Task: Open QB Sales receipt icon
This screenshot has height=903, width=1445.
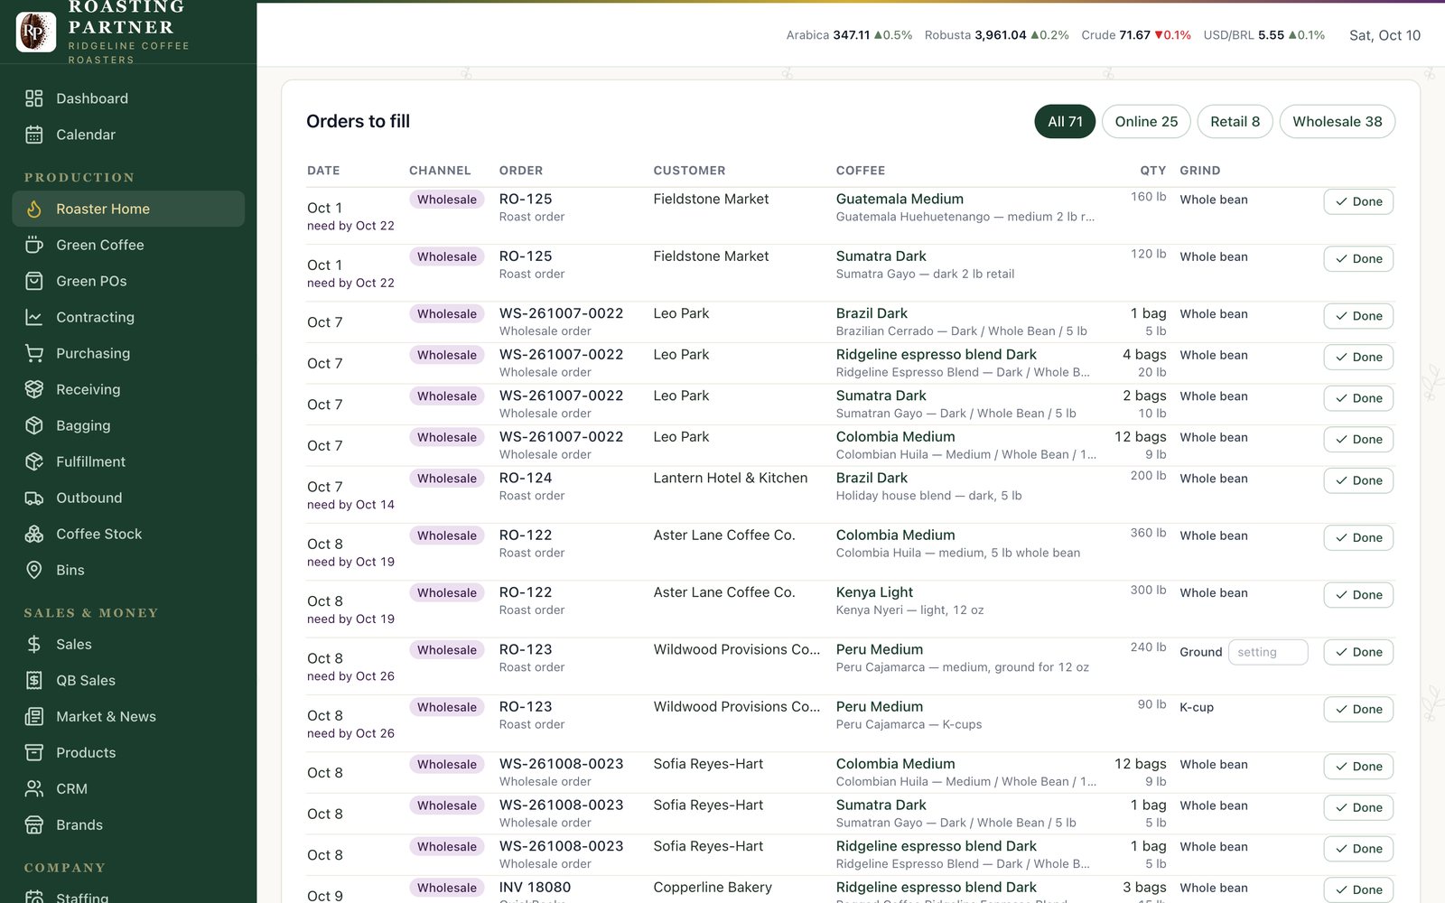Action: click(34, 680)
